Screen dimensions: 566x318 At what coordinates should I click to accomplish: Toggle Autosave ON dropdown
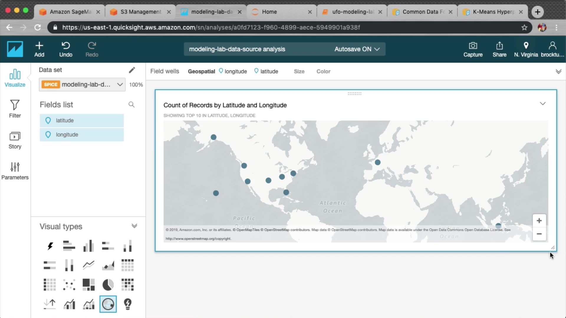click(x=357, y=49)
